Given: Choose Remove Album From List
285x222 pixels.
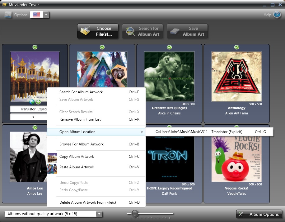Looking at the screenshot, I should coord(80,119).
